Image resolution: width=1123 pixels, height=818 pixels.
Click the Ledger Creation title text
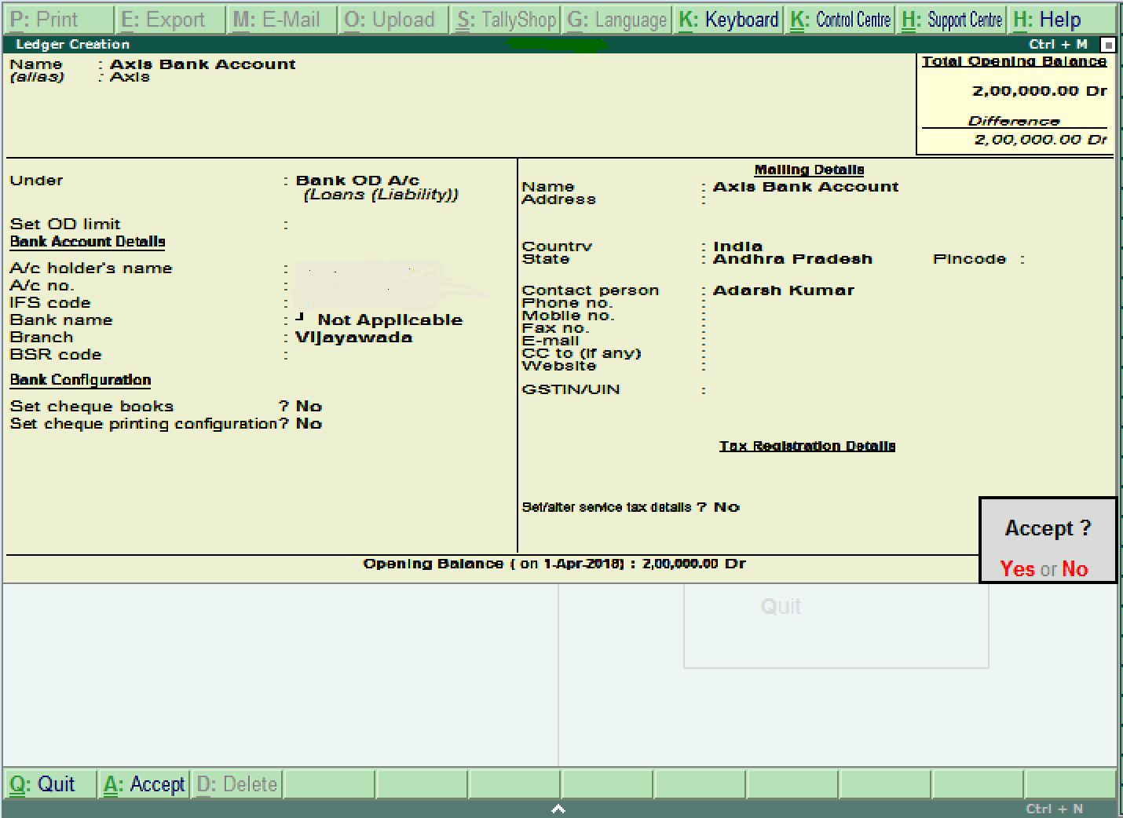point(72,44)
